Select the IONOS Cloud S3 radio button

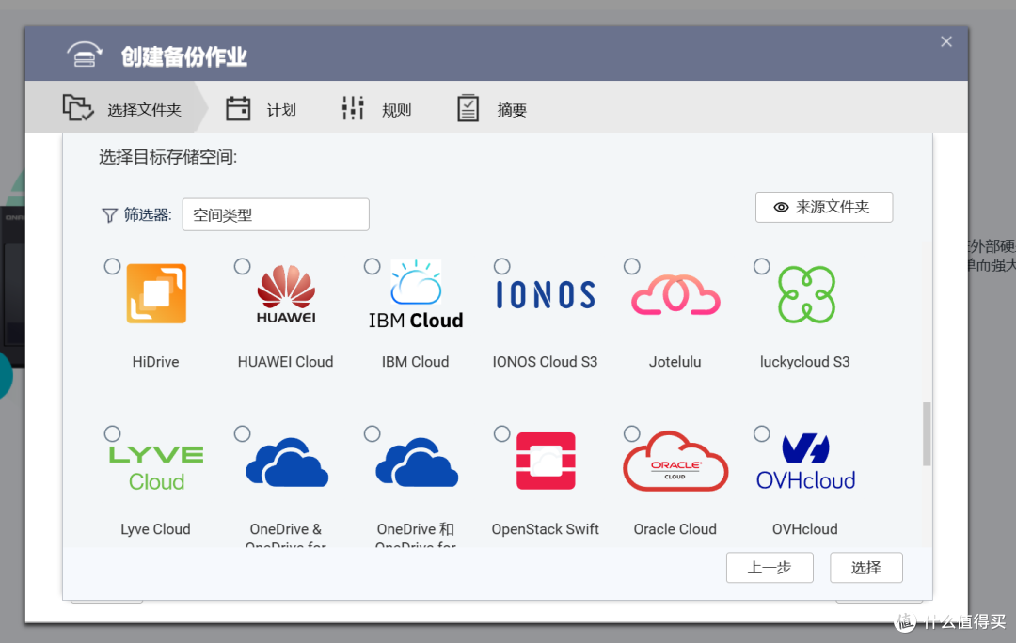pyautogui.click(x=502, y=266)
